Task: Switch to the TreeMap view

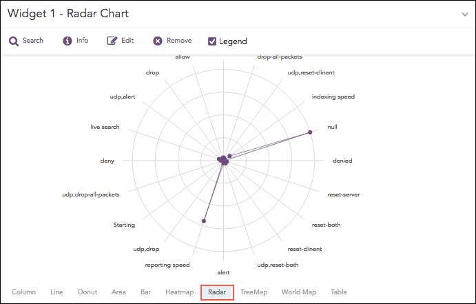Action: [x=253, y=292]
